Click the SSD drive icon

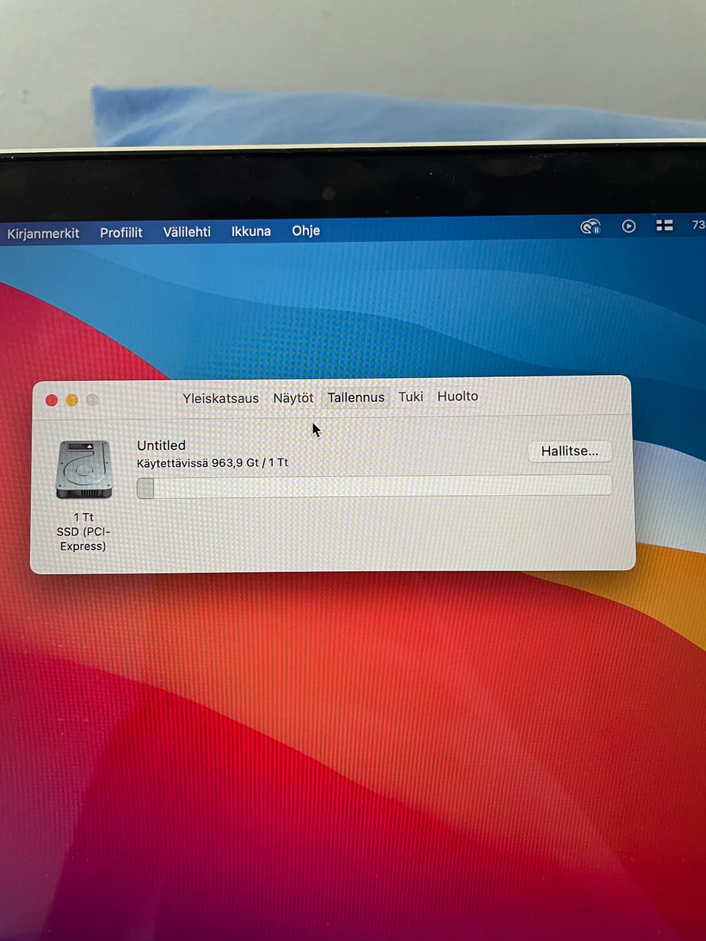(84, 470)
